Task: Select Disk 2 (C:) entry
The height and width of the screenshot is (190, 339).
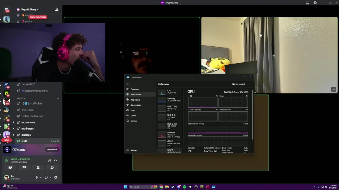Action: click(x=170, y=126)
